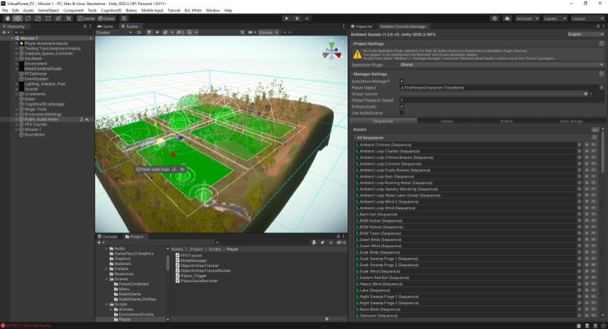Screen dimensions: 608x329
Task: Open the Component menu
Action: click(73, 10)
